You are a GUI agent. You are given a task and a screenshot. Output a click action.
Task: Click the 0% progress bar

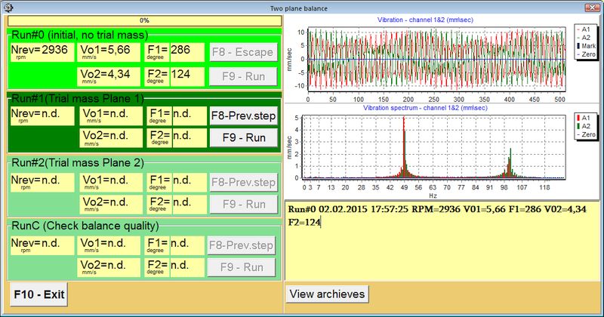pyautogui.click(x=144, y=21)
